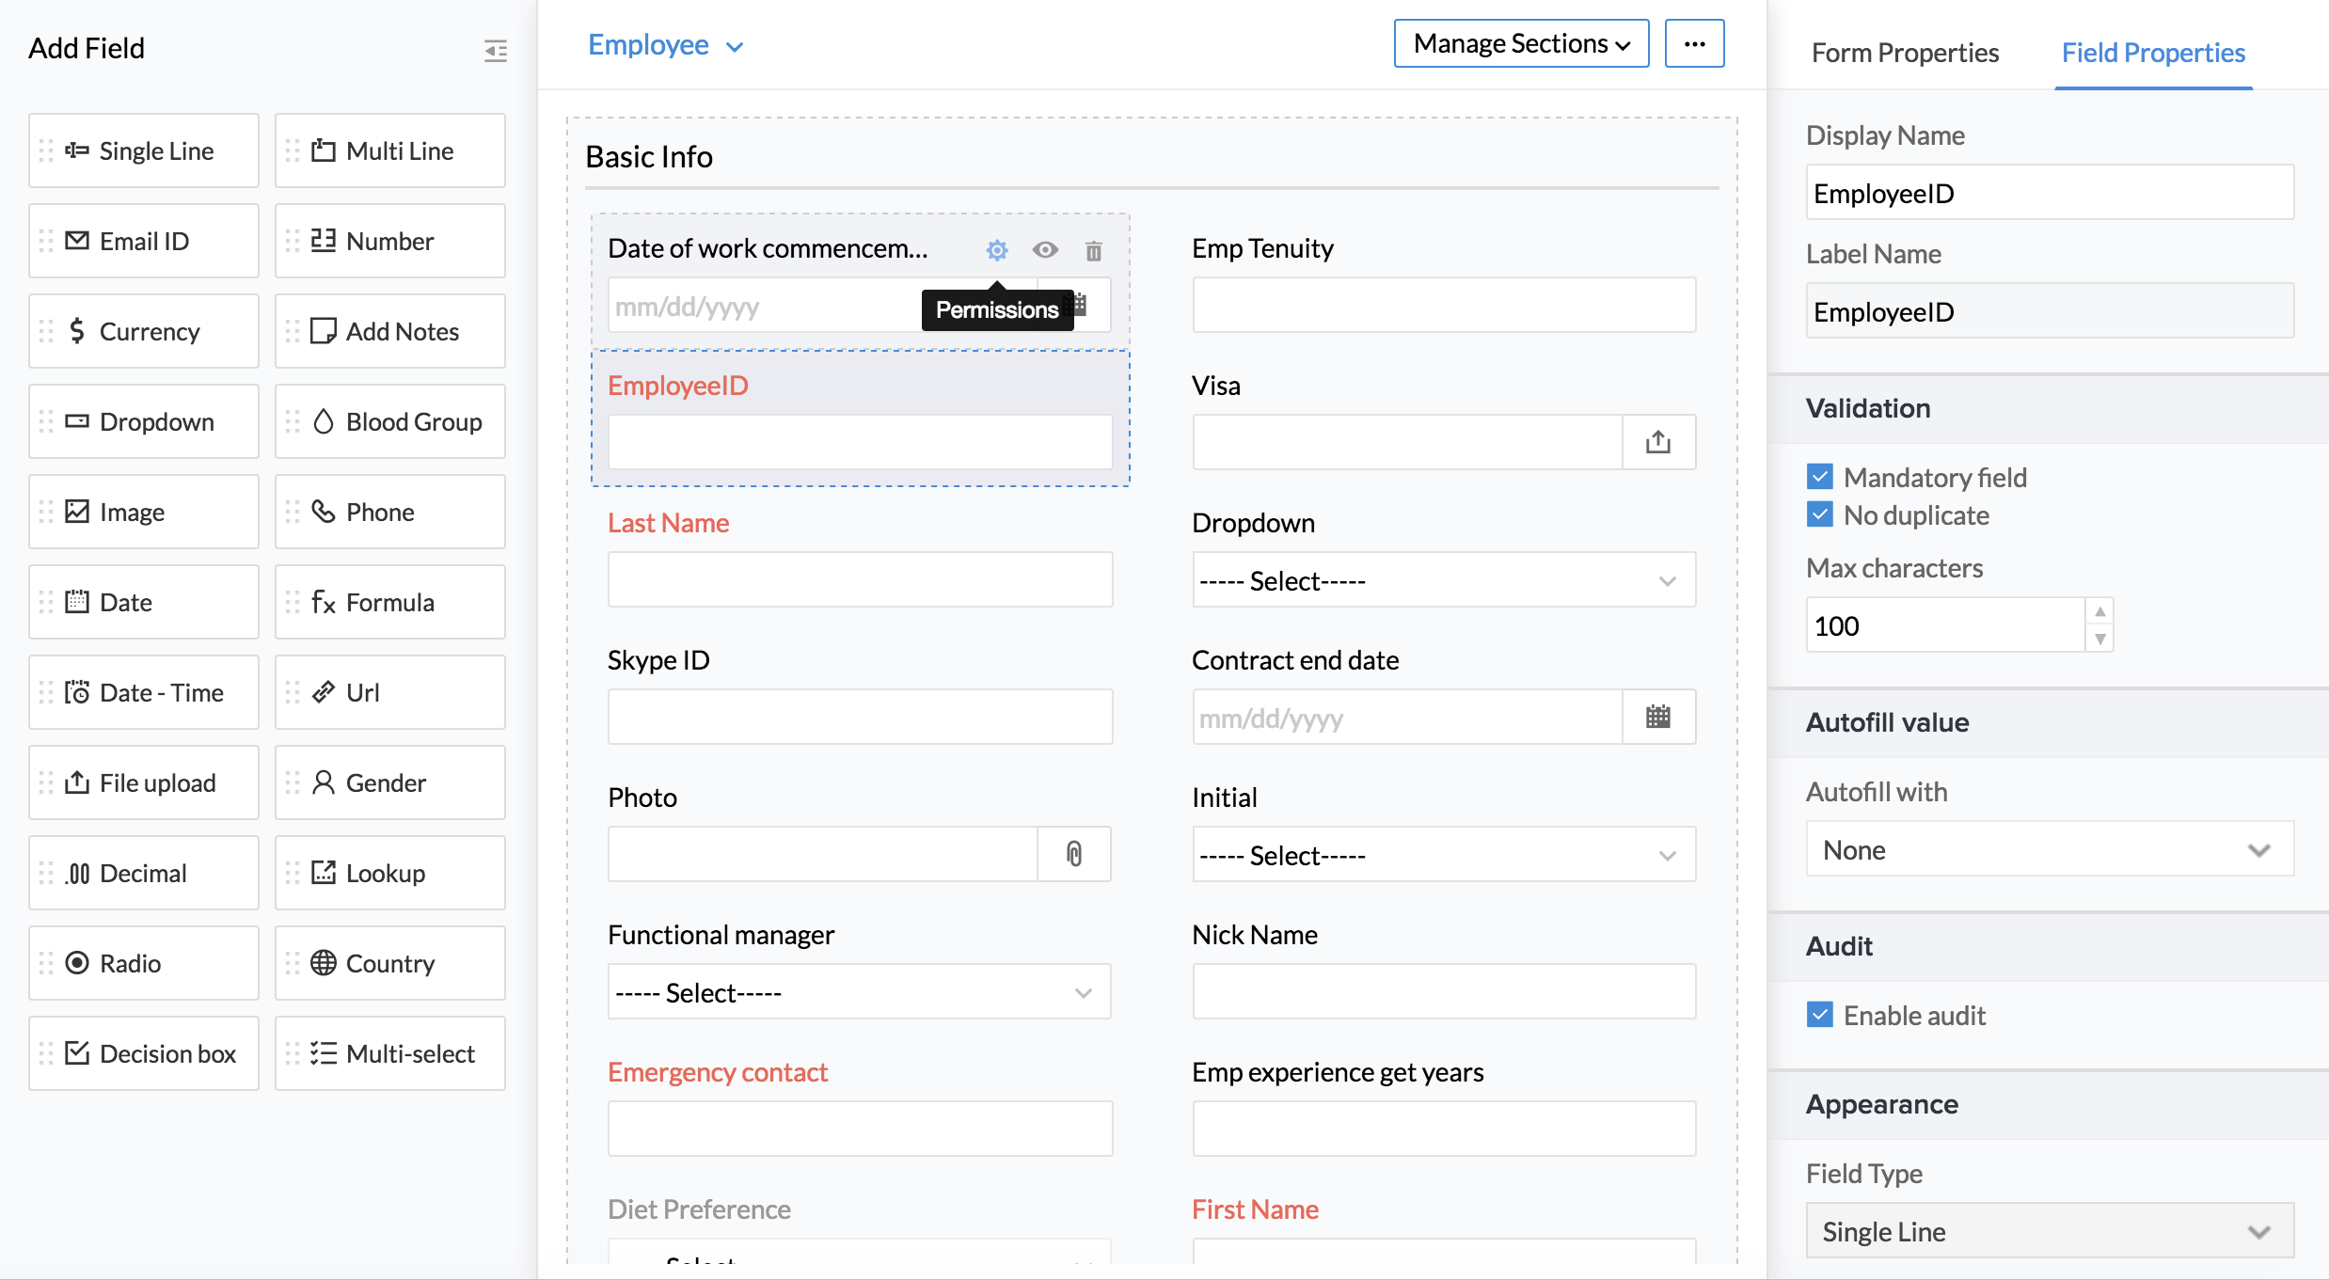Viewport: 2329px width, 1280px height.
Task: Switch to Form Properties tab
Action: (1905, 53)
